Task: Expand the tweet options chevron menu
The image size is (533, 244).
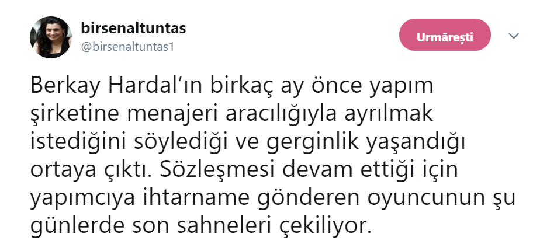Action: click(x=514, y=36)
